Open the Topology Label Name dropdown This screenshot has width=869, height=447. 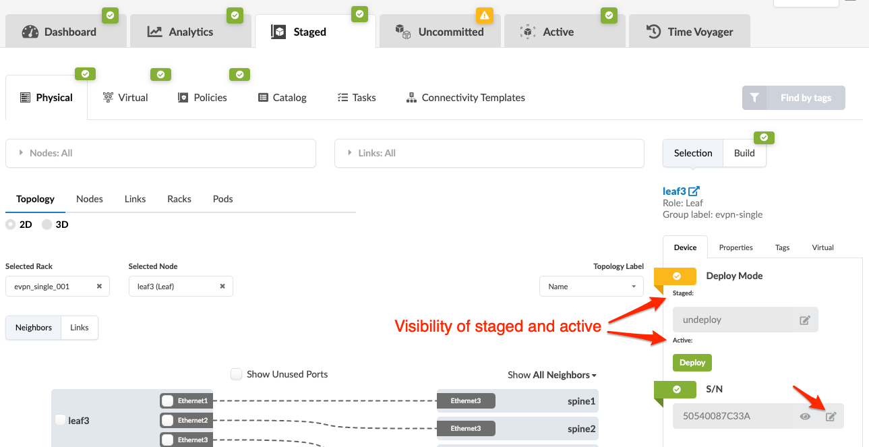pyautogui.click(x=591, y=287)
